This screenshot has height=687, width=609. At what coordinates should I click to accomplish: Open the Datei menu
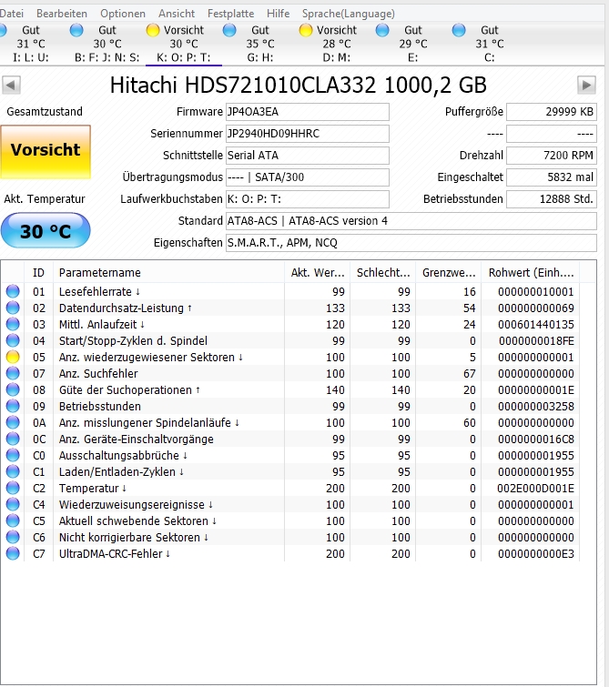[x=12, y=14]
